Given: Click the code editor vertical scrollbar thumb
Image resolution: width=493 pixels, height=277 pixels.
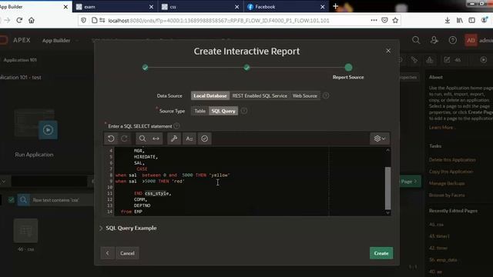Looking at the screenshot, I should pos(387,188).
